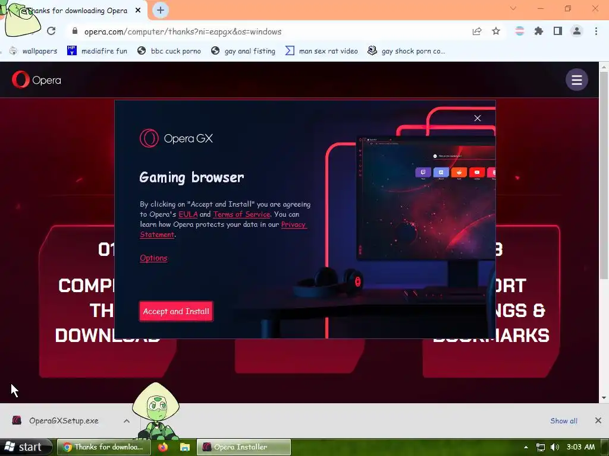Image resolution: width=609 pixels, height=456 pixels.
Task: Close the Opera GX installer dialog
Action: click(x=478, y=118)
